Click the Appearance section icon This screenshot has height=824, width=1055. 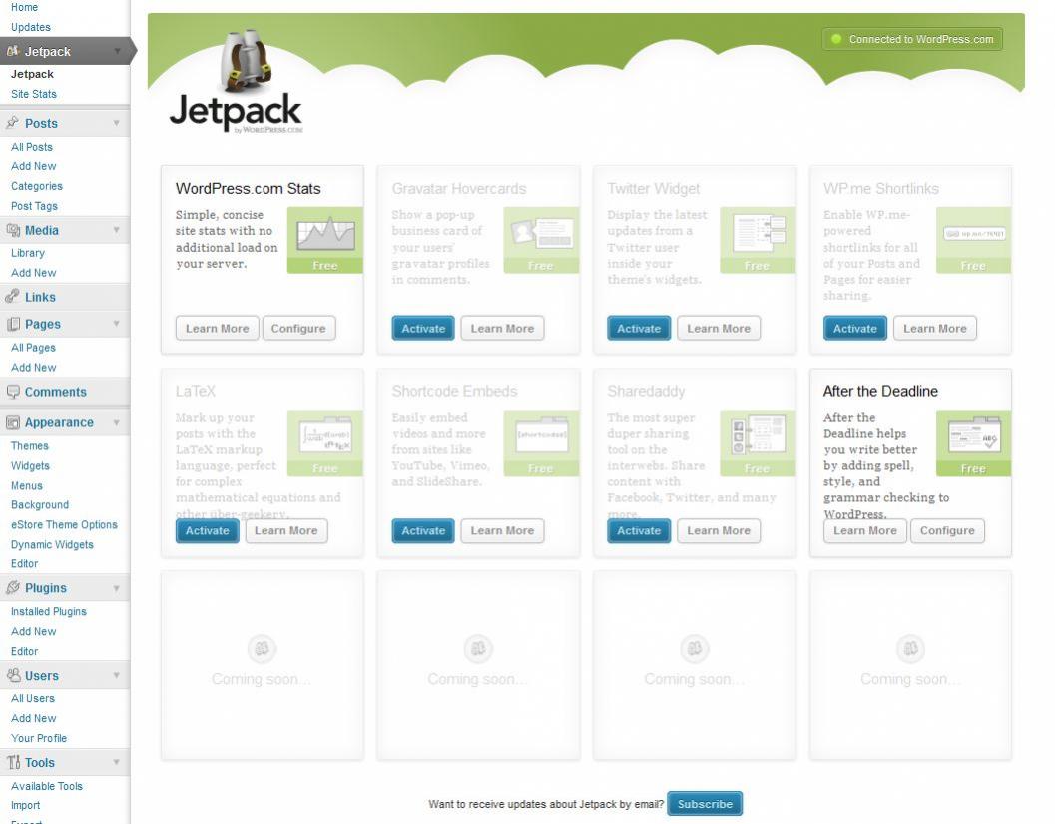pos(13,422)
